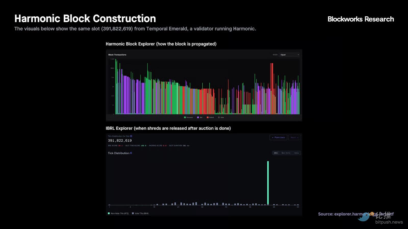Viewport: 408px width, 229px height.
Task: Click the Vote TXs (664) legend swatch
Action: [x=133, y=213]
